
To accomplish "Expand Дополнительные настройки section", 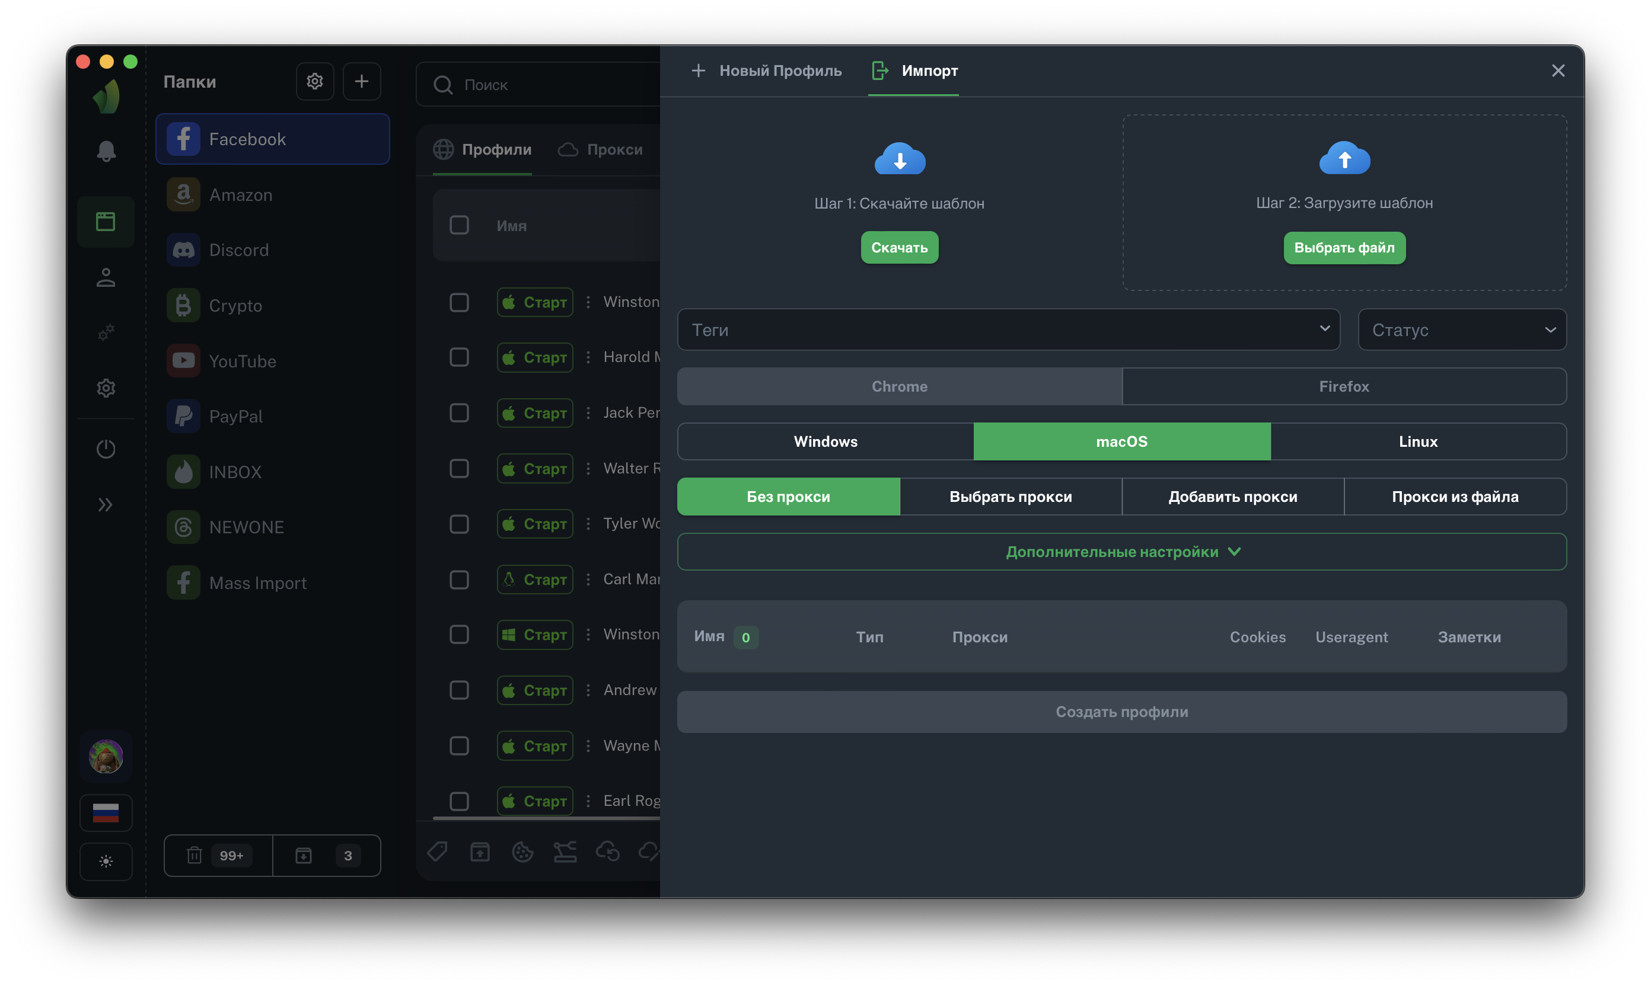I will tap(1121, 552).
